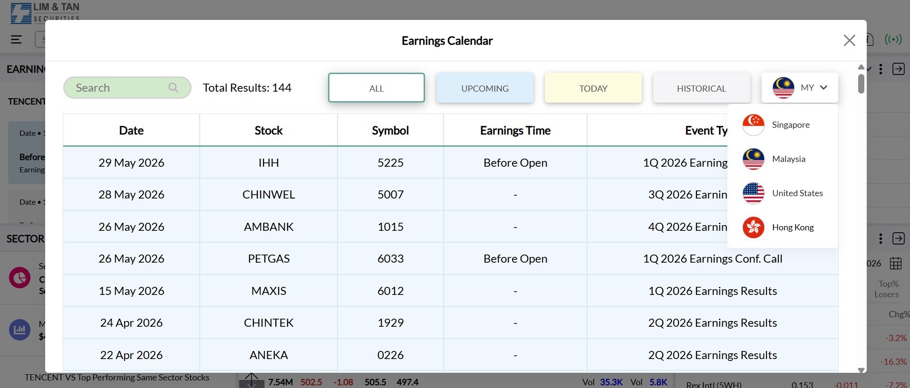
Task: Select the Hong Kong flag icon
Action: click(x=753, y=227)
